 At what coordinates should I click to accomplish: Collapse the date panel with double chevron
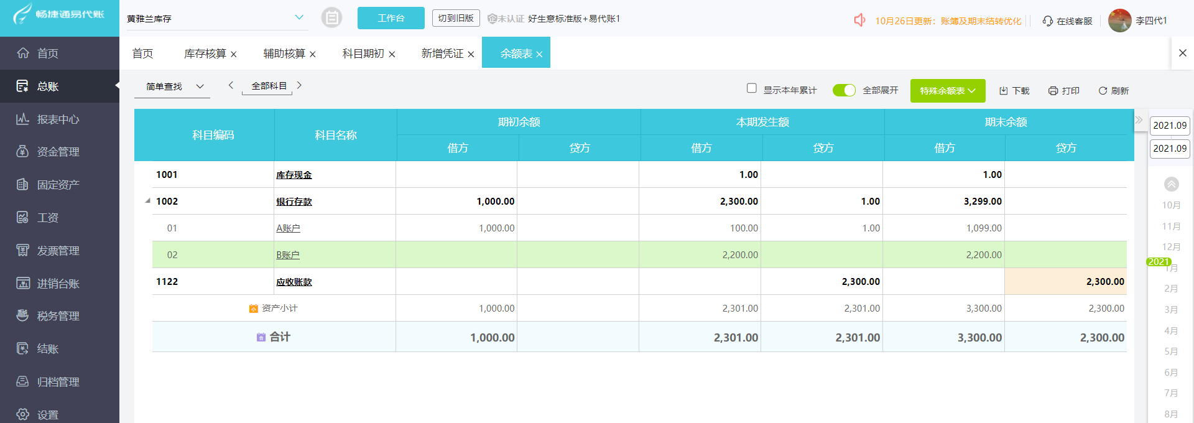(1139, 120)
